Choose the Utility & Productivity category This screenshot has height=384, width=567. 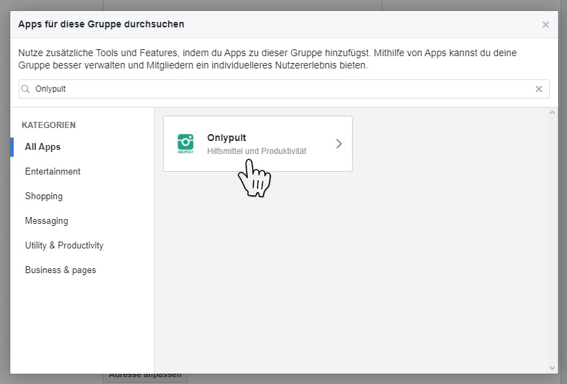tap(64, 245)
